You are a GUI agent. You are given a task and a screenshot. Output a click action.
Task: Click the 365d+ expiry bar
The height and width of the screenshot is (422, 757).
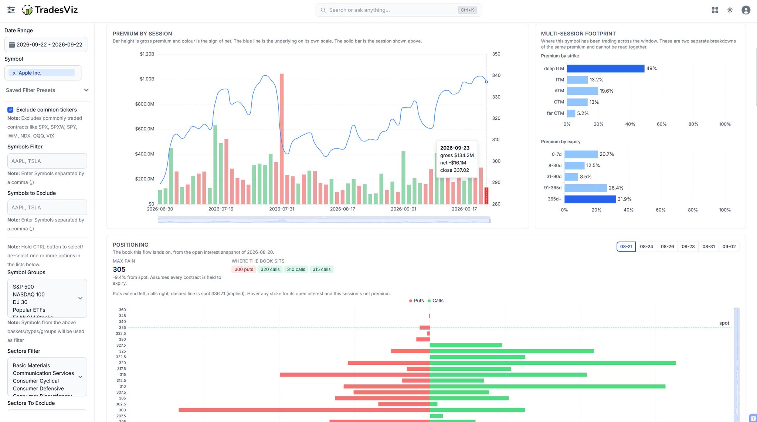[x=590, y=199]
